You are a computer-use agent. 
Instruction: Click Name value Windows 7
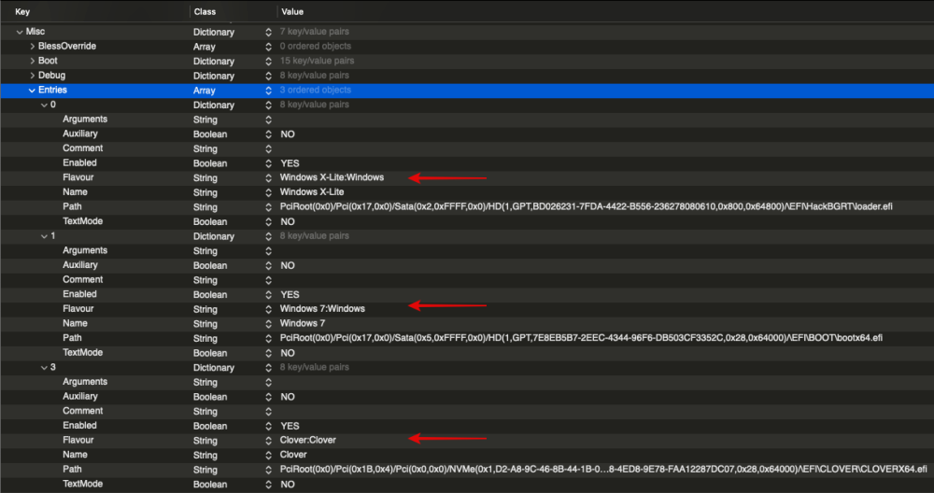click(x=303, y=323)
